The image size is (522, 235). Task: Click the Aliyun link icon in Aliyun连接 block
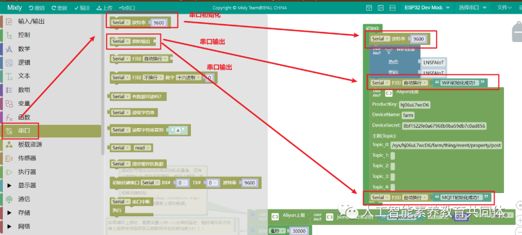click(389, 93)
